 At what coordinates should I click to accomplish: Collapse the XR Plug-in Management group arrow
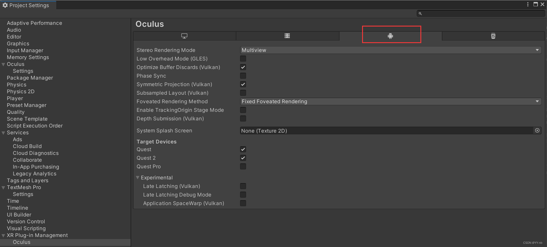(3, 236)
